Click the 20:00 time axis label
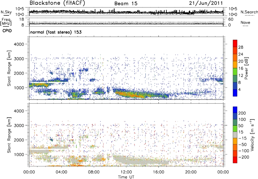The width and height of the screenshot is (258, 179). (x=191, y=172)
